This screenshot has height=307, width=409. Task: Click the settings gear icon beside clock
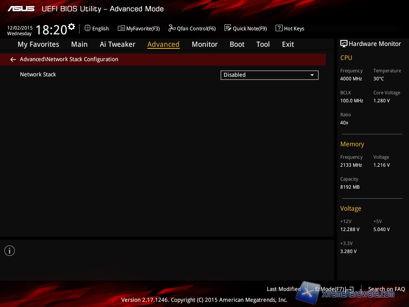pos(71,27)
